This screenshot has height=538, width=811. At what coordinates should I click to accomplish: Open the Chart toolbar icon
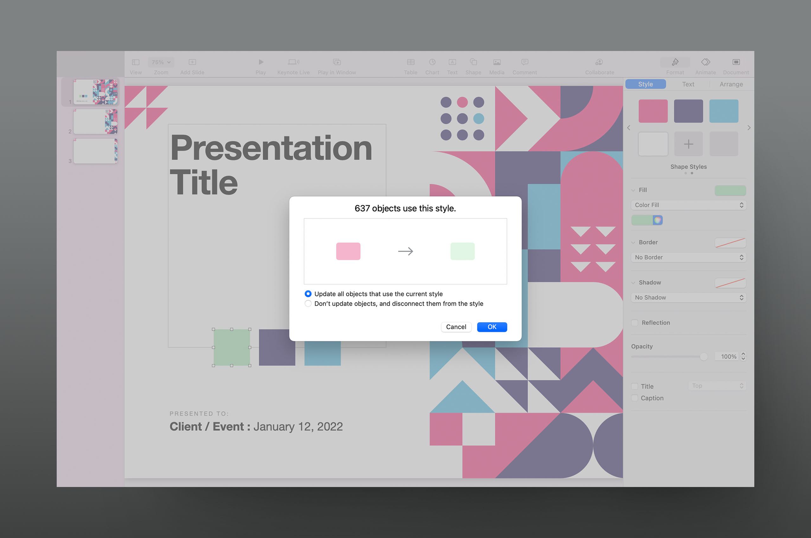432,62
